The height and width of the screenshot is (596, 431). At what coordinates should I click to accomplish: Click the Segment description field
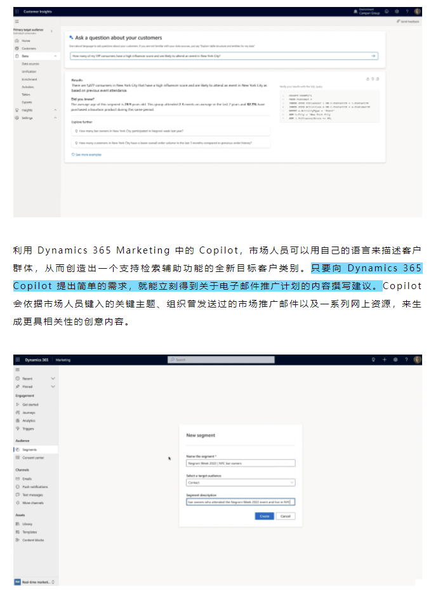pyautogui.click(x=241, y=502)
